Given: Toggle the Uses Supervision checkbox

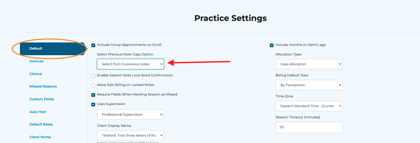Looking at the screenshot, I should tap(93, 105).
